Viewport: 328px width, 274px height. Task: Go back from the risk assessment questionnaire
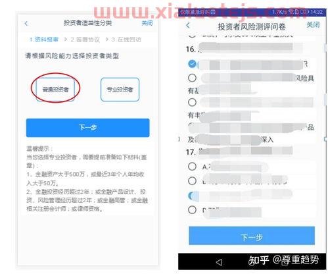pos(188,25)
